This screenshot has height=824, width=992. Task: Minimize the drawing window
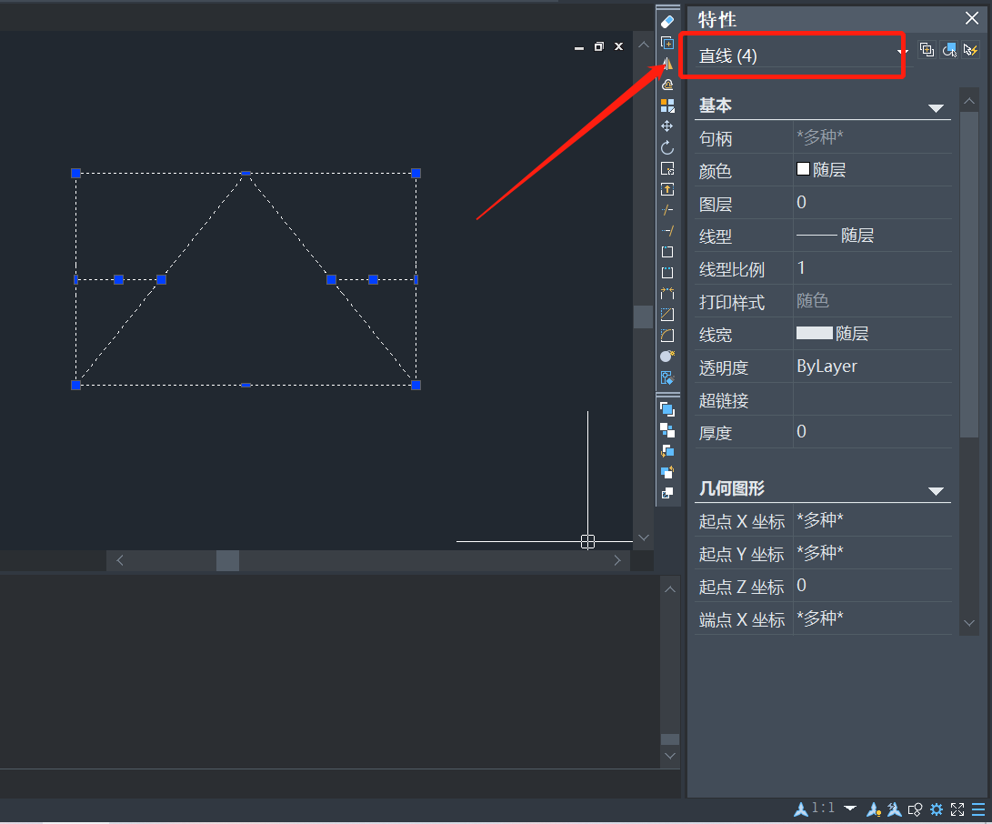coord(579,47)
